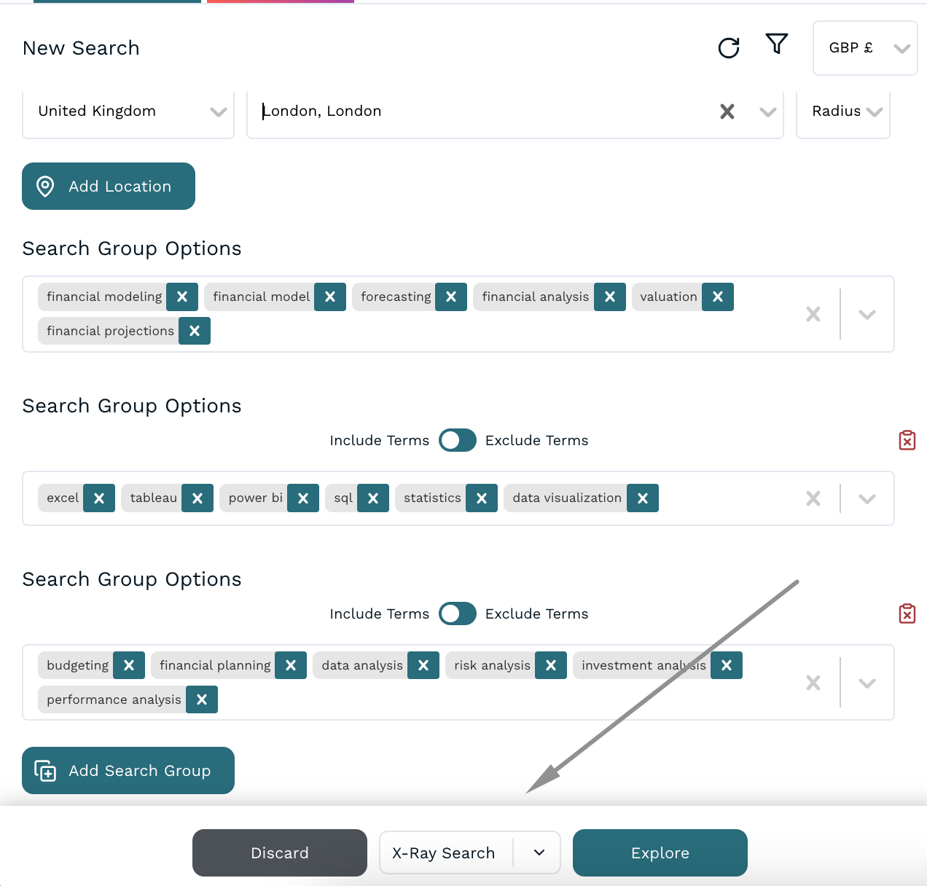Remove the valuation term chip

(717, 297)
